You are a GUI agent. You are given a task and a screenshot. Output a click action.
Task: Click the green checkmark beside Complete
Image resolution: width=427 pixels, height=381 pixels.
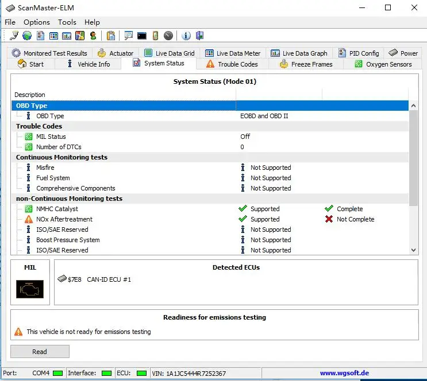[329, 209]
